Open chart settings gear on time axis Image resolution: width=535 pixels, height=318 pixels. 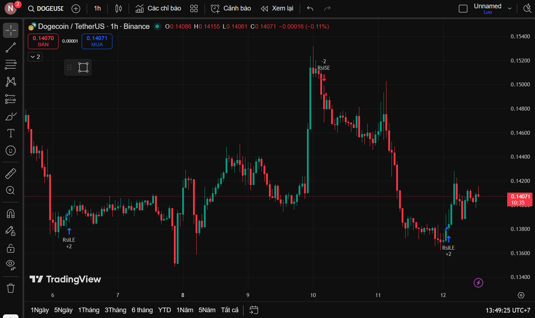(521, 295)
